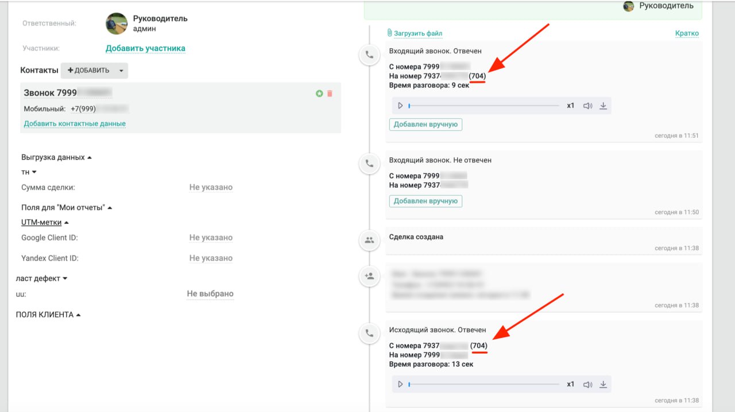Click the small Руководитель avatar at top right

click(629, 6)
